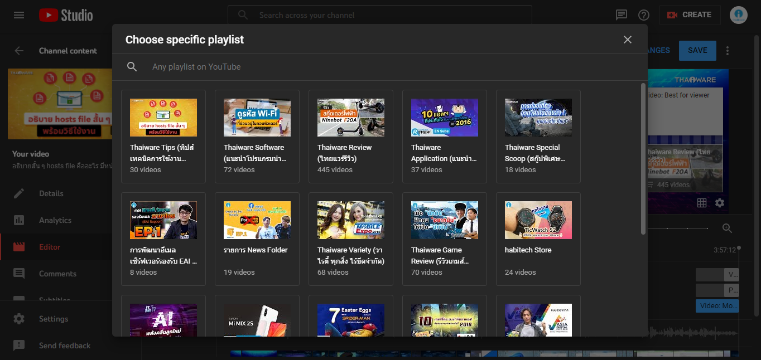The width and height of the screenshot is (761, 360).
Task: Select the Thaiware Software playlist card
Action: [257, 137]
